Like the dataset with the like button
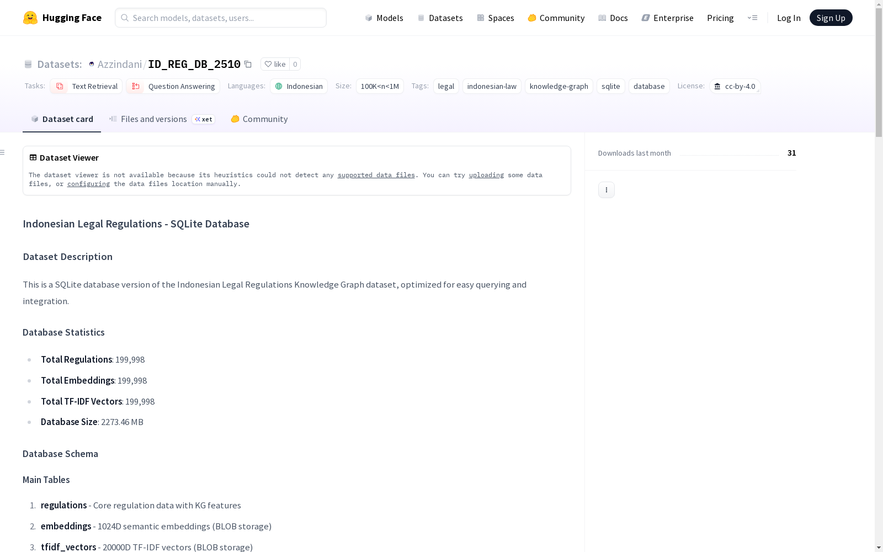883x552 pixels. [275, 64]
